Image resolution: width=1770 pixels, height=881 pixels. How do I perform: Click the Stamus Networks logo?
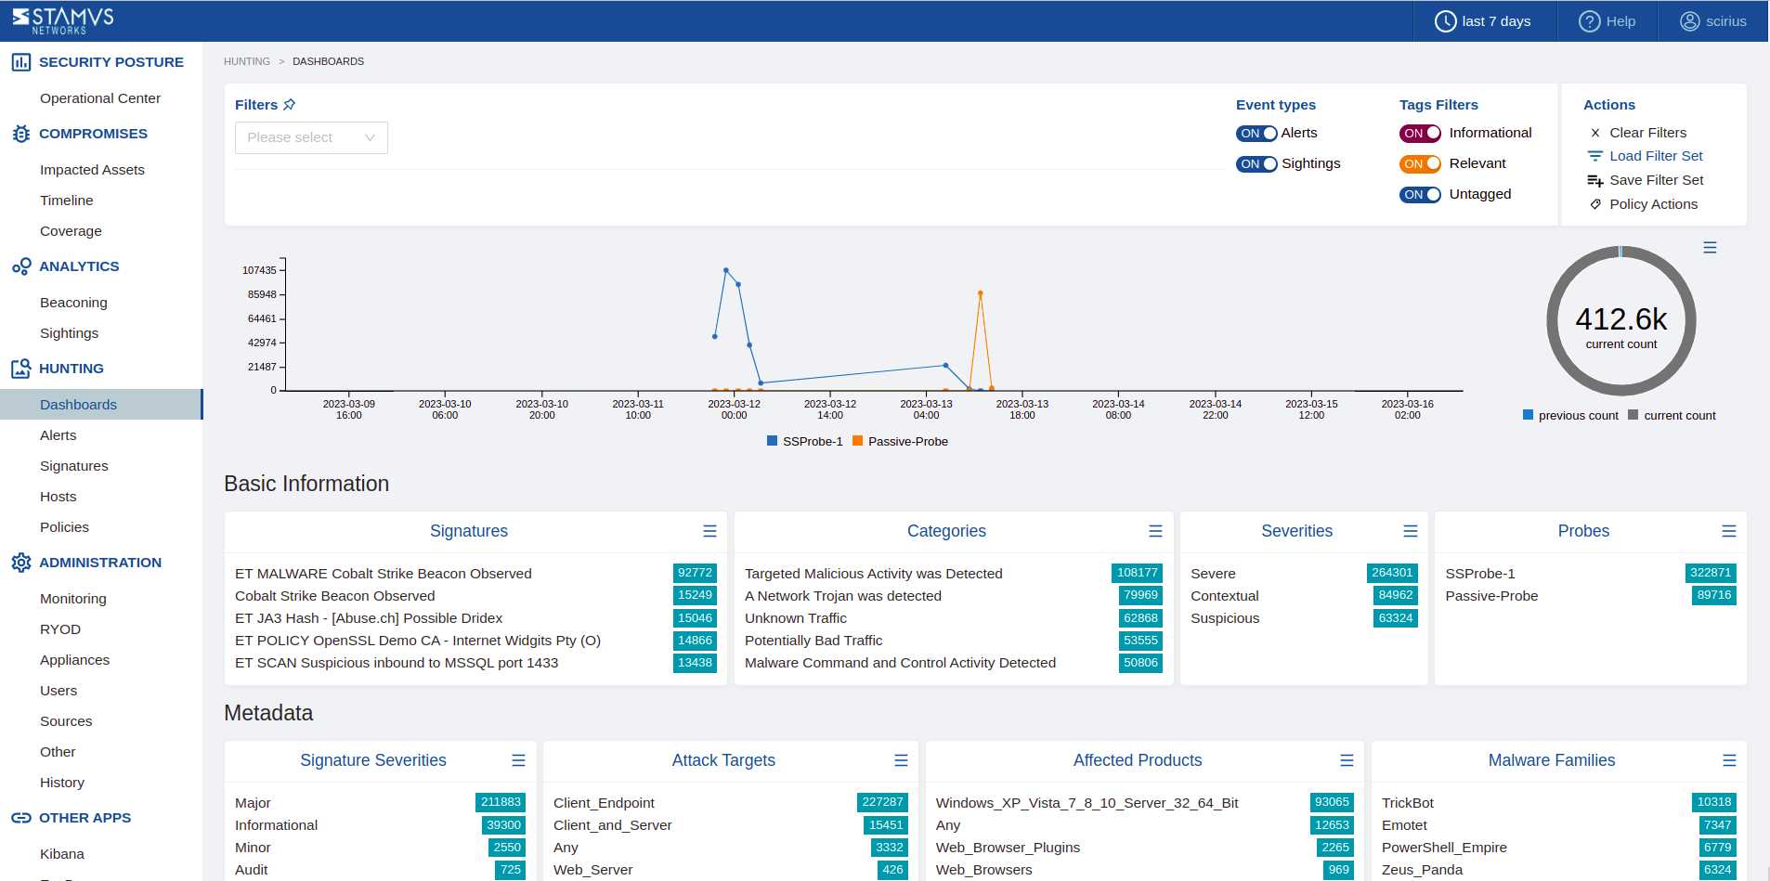pos(62,20)
